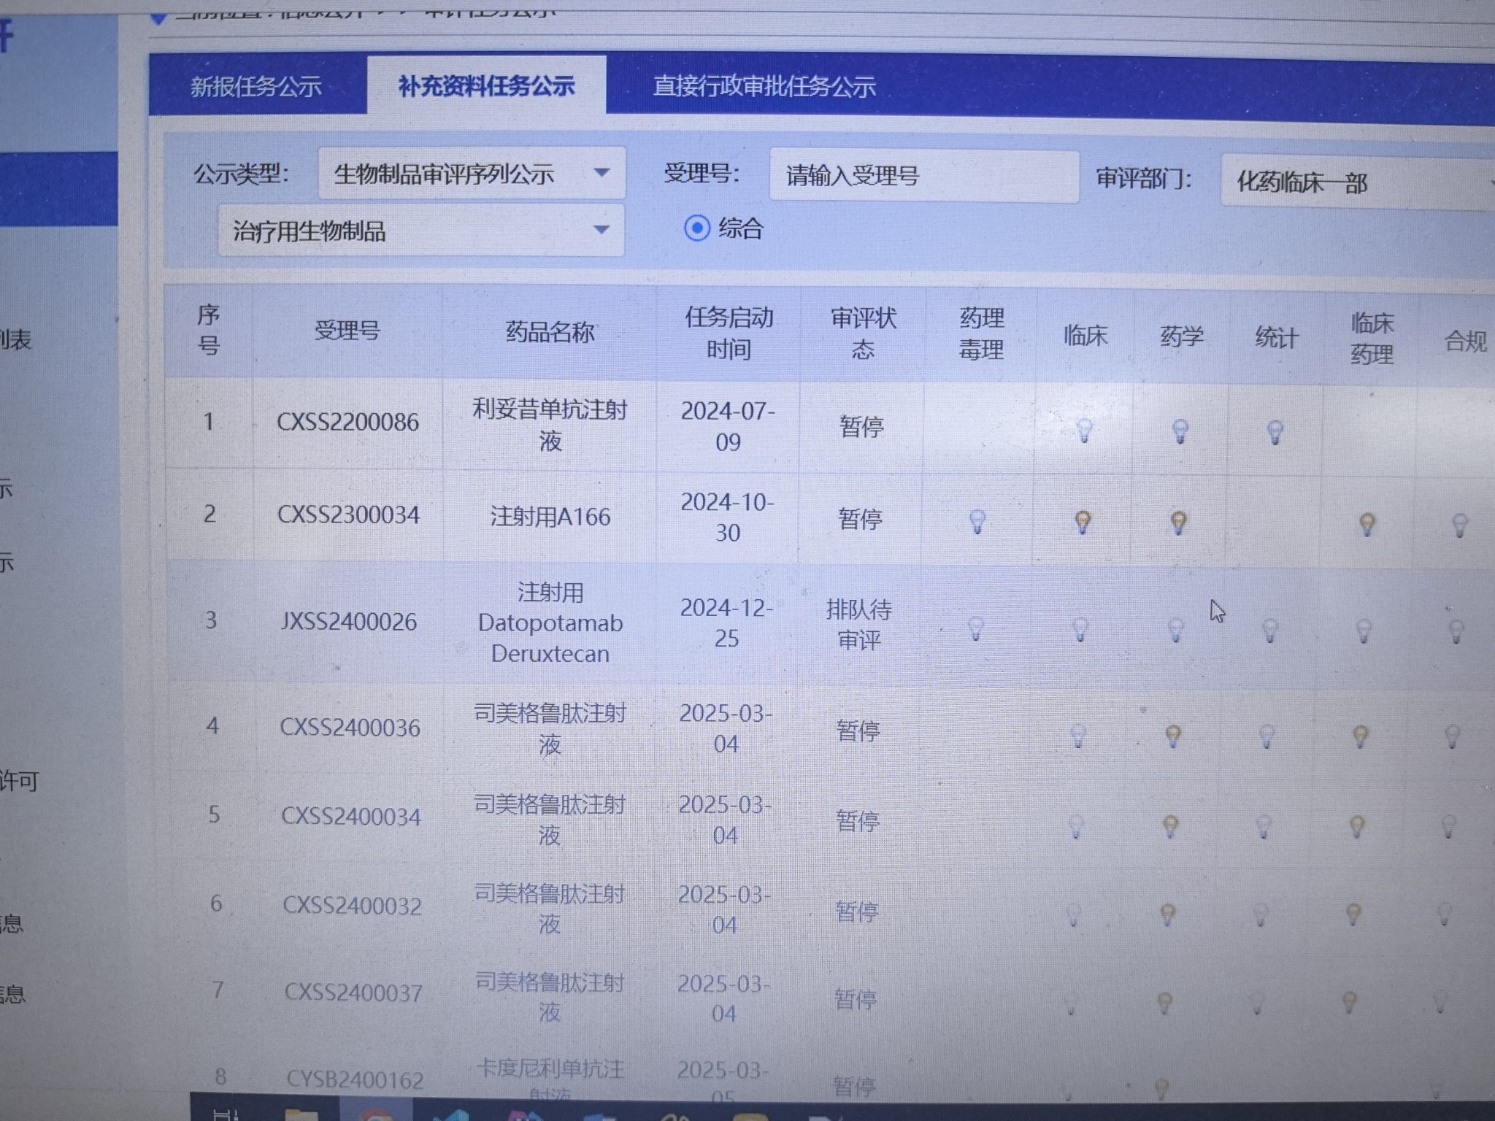This screenshot has width=1495, height=1121.
Task: Click the yellow 药学 bulb for CXSS2400036
Action: click(x=1173, y=736)
